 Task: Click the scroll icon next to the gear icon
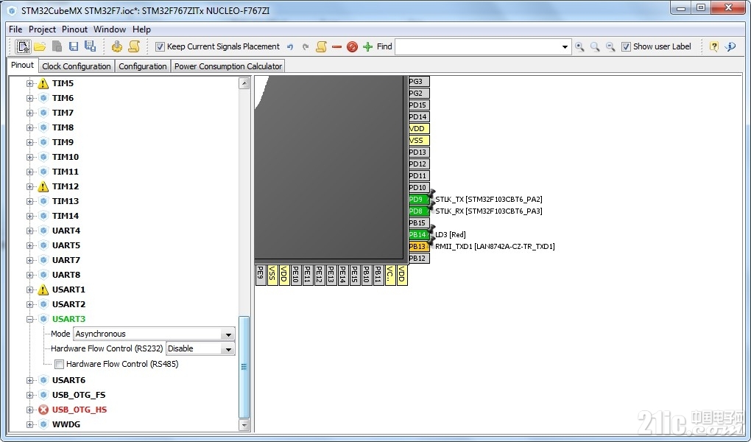click(134, 46)
